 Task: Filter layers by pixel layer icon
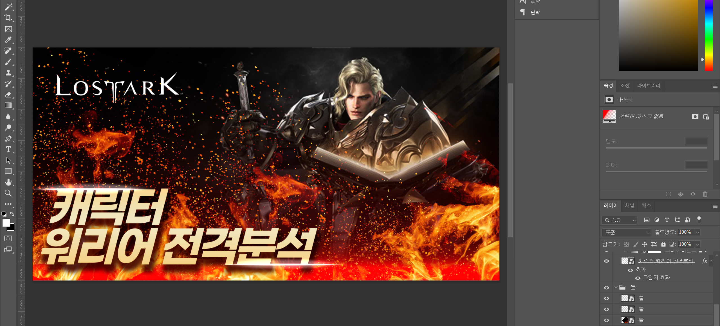tap(647, 220)
